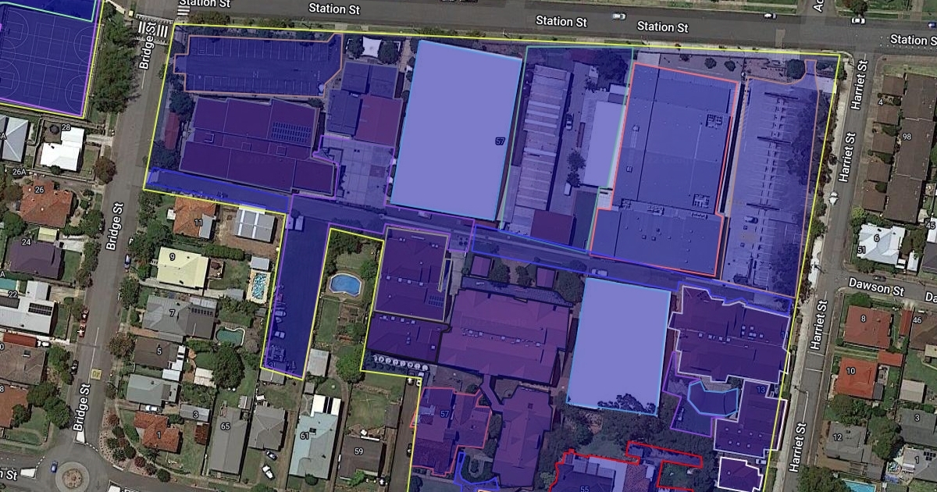Click the large light-blue polygon labeled 57
Viewport: 937px width, 492px height.
coord(457,129)
